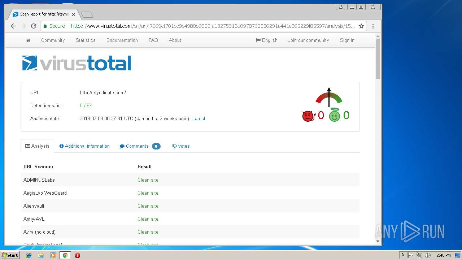Go back with the browser back arrow
This screenshot has width=462, height=260.
(x=13, y=26)
